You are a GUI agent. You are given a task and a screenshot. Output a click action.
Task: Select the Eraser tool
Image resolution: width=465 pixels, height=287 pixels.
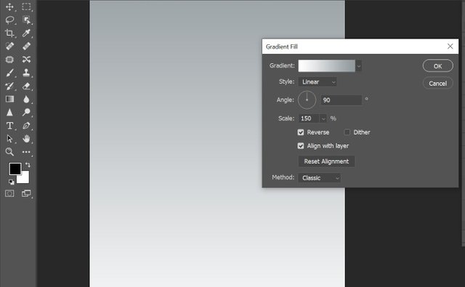point(26,86)
